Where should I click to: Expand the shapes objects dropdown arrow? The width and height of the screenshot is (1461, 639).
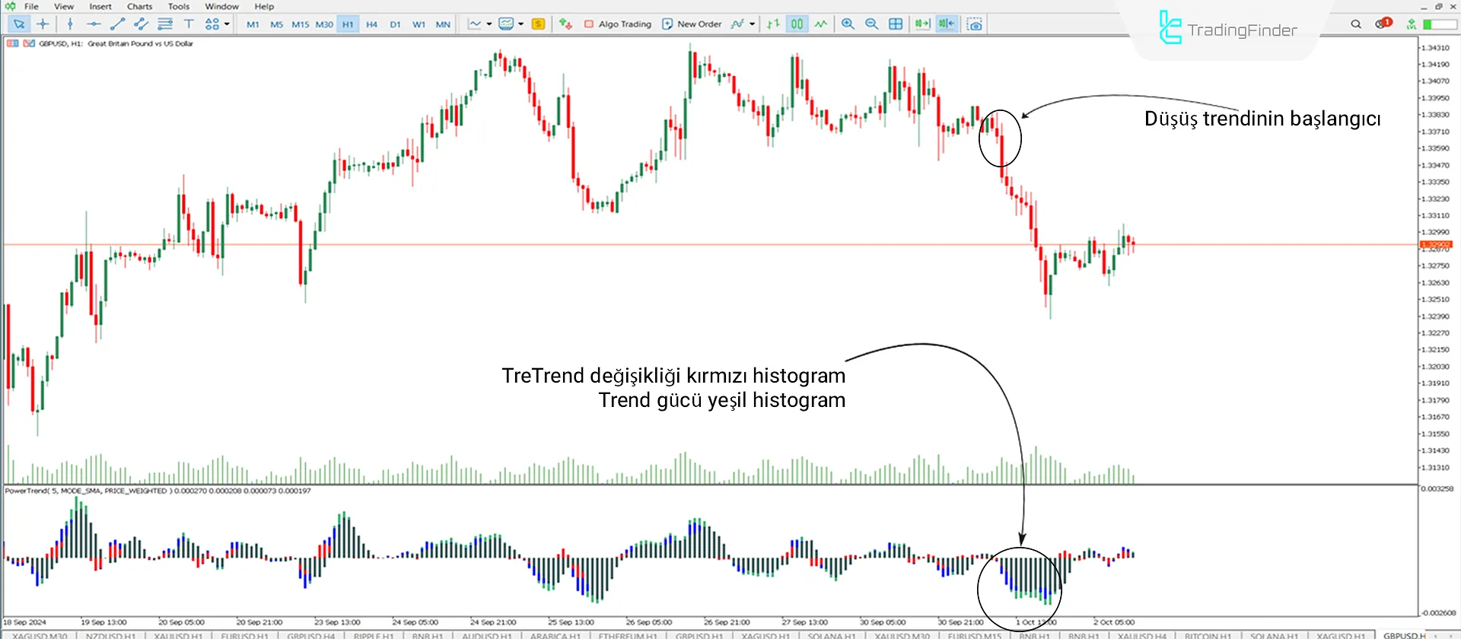227,24
